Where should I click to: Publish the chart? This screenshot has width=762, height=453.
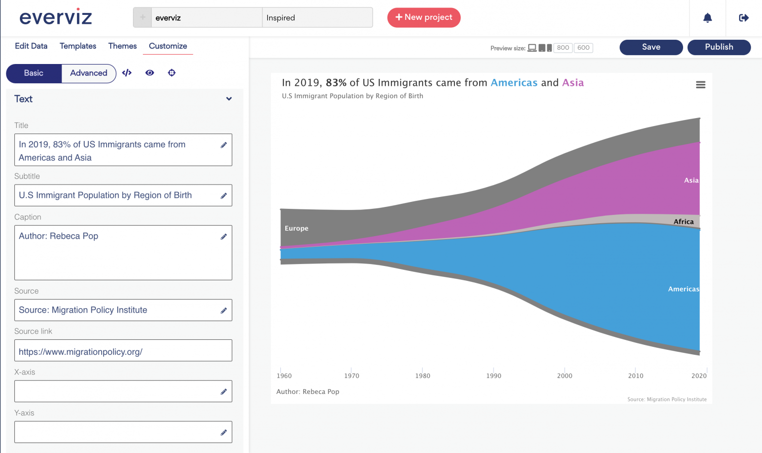[x=719, y=47]
